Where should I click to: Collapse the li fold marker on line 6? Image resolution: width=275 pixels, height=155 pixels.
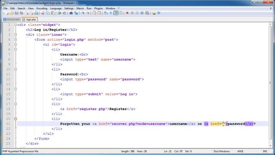tap(15, 50)
